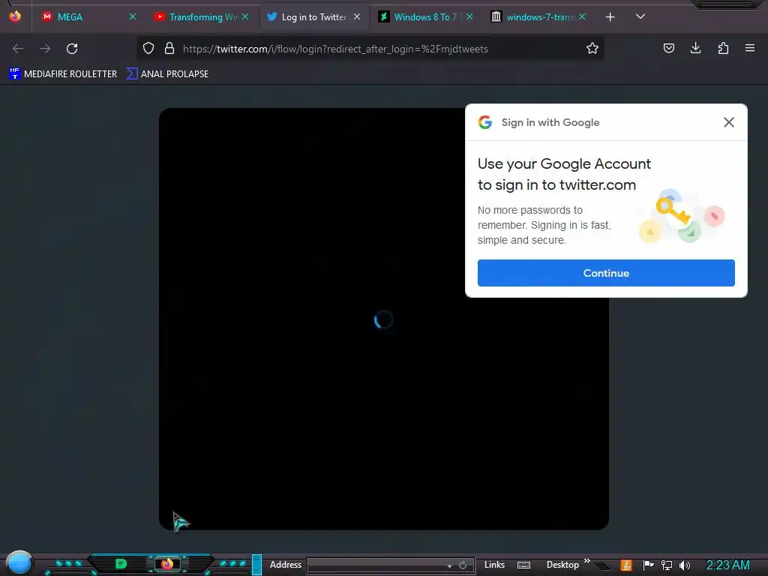Reload the current page
768x576 pixels.
[72, 49]
